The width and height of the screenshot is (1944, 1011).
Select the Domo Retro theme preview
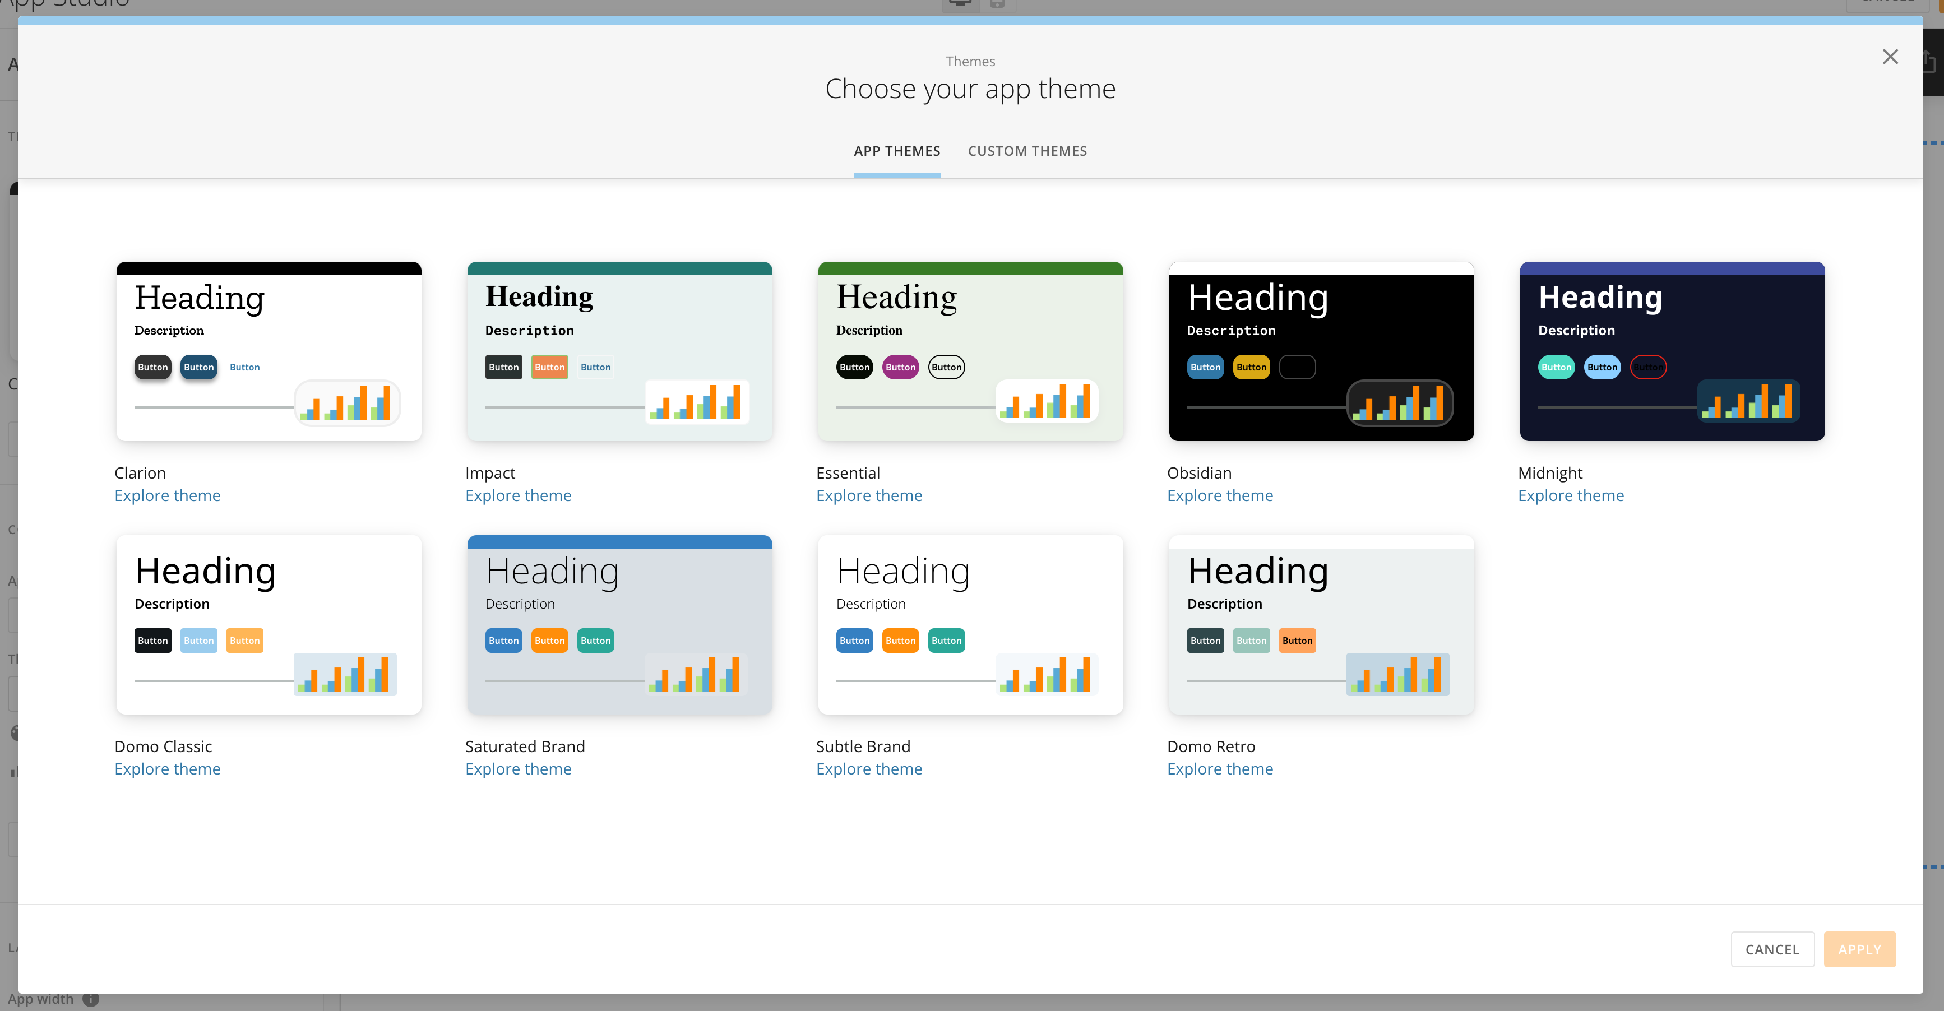tap(1321, 625)
